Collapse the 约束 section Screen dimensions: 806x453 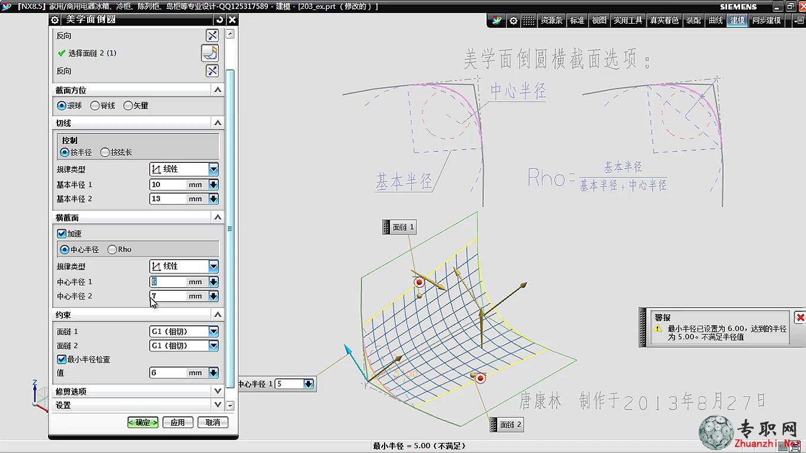click(218, 315)
